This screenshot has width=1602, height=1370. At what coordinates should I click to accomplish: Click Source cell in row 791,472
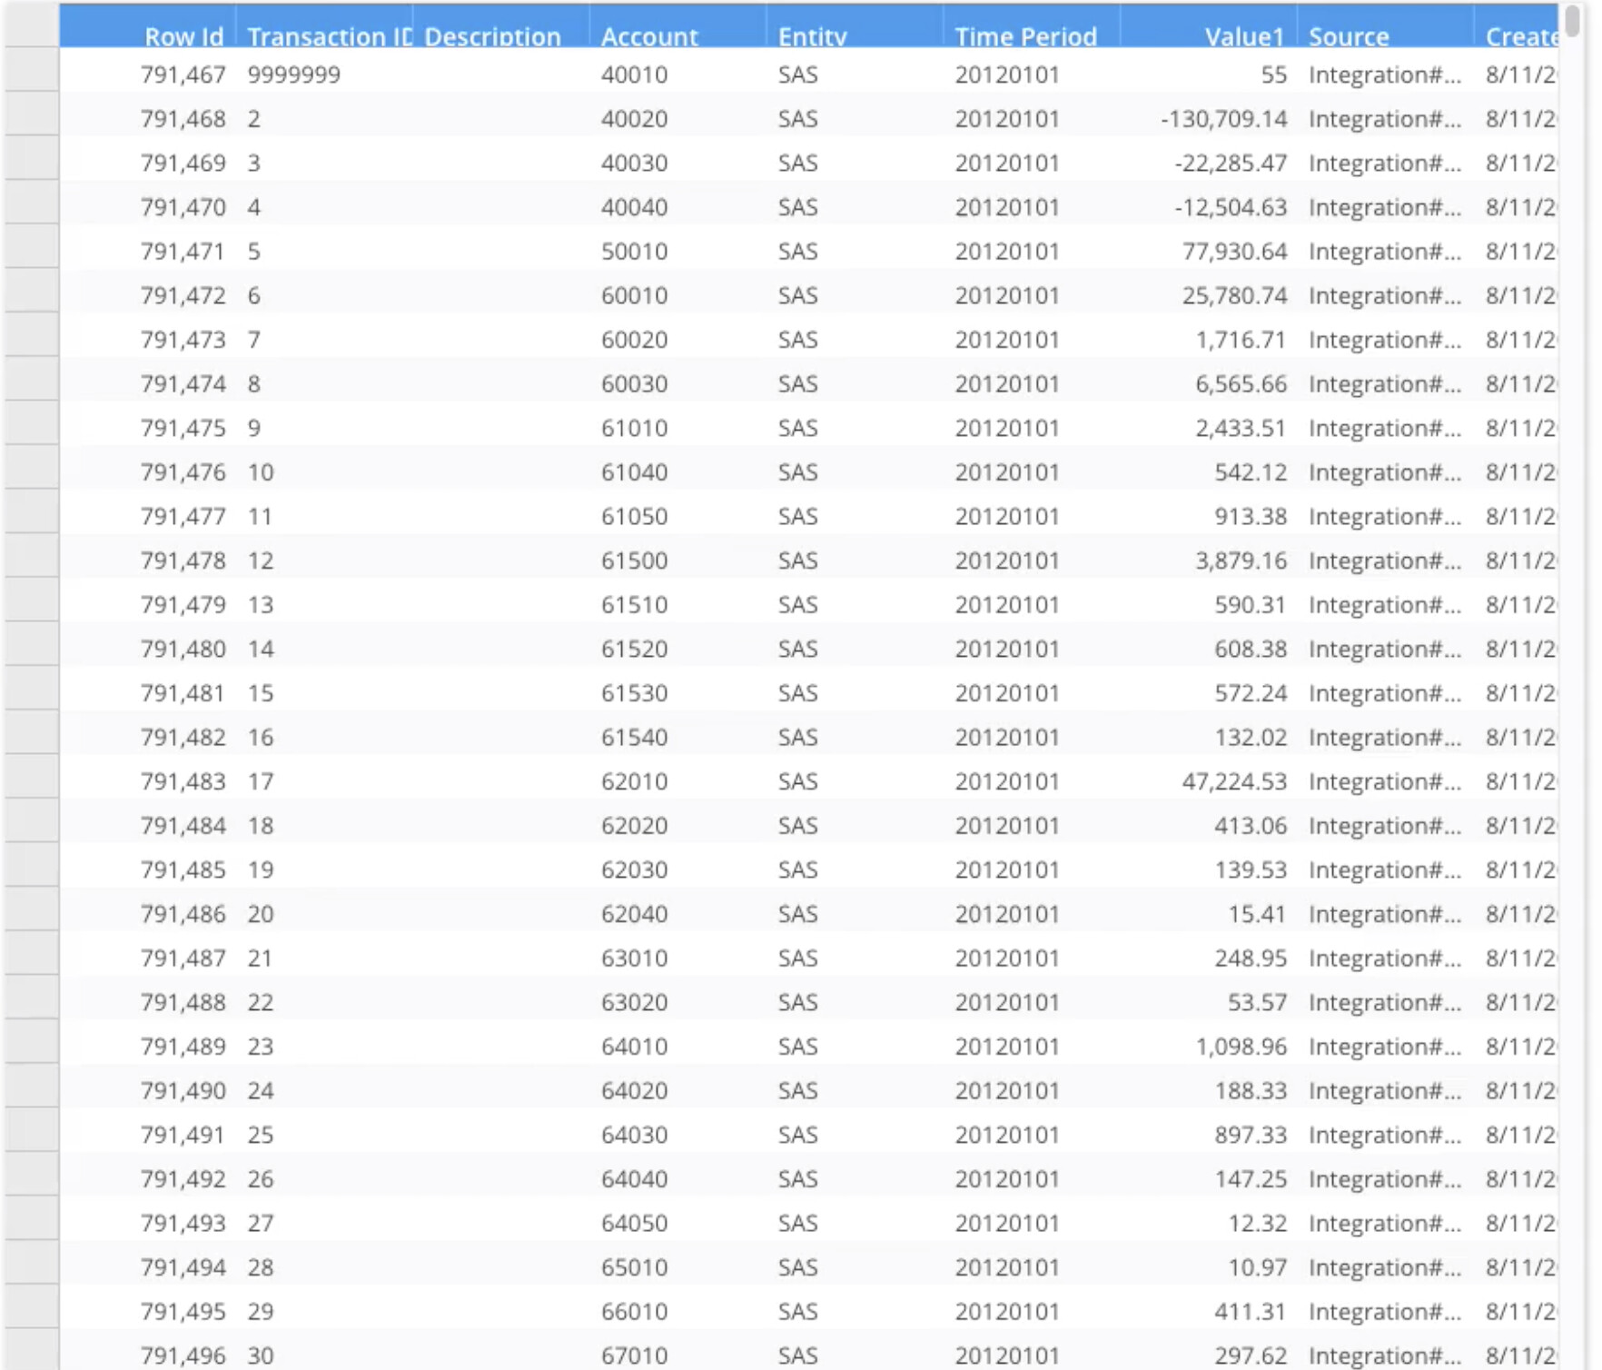[1385, 296]
